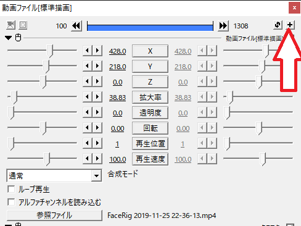Decrease the left 再生速度 value with its arrow
Image resolution: width=301 pixels, height=226 pixels.
pos(88,159)
